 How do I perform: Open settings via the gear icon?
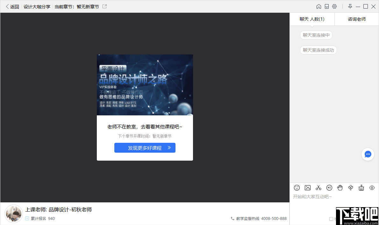click(334, 6)
